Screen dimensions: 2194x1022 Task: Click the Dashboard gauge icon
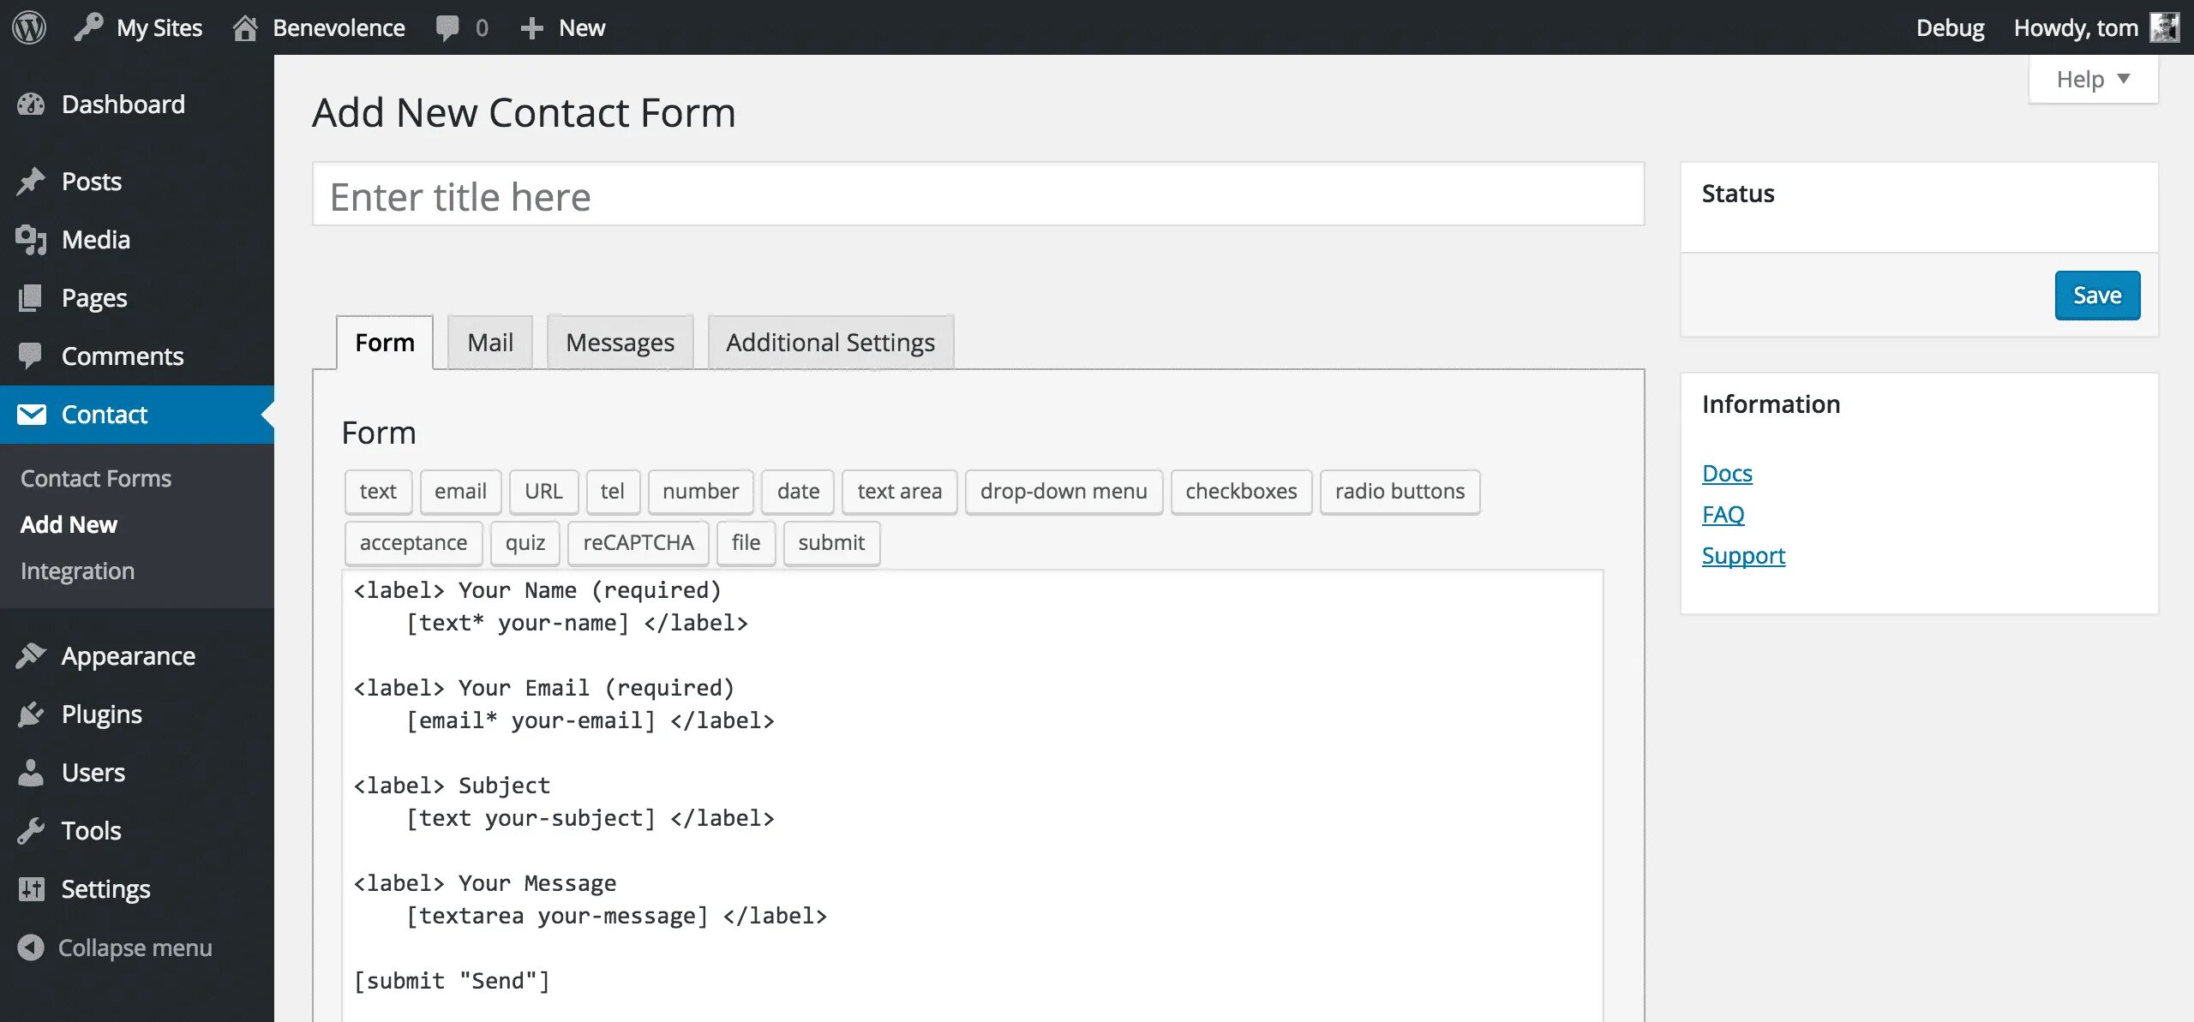point(31,105)
